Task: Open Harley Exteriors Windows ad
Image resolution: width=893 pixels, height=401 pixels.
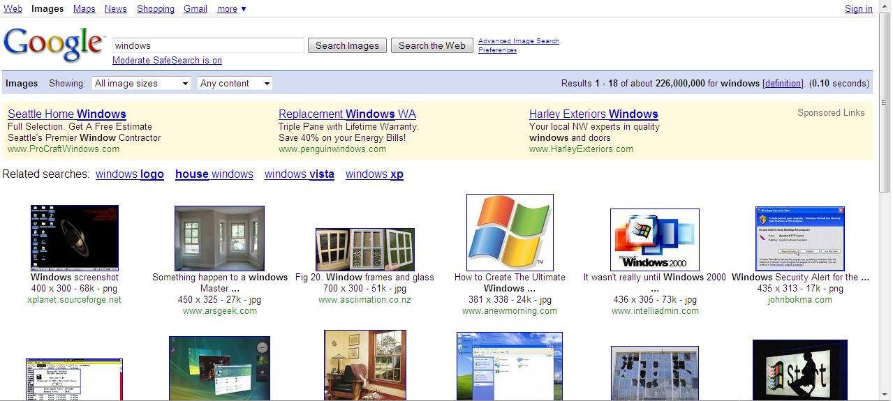Action: pos(593,114)
